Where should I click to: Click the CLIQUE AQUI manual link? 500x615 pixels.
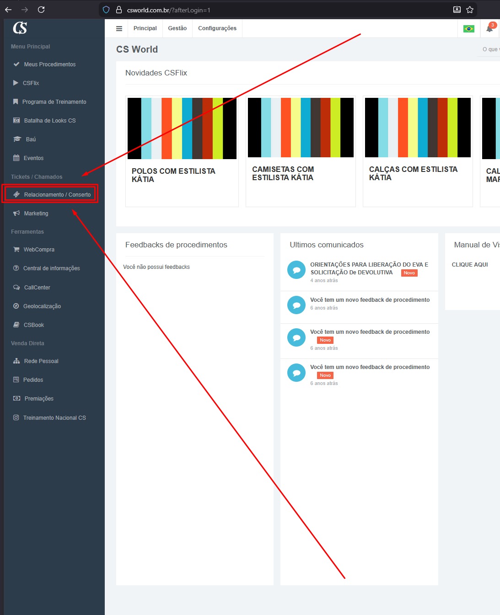point(470,265)
